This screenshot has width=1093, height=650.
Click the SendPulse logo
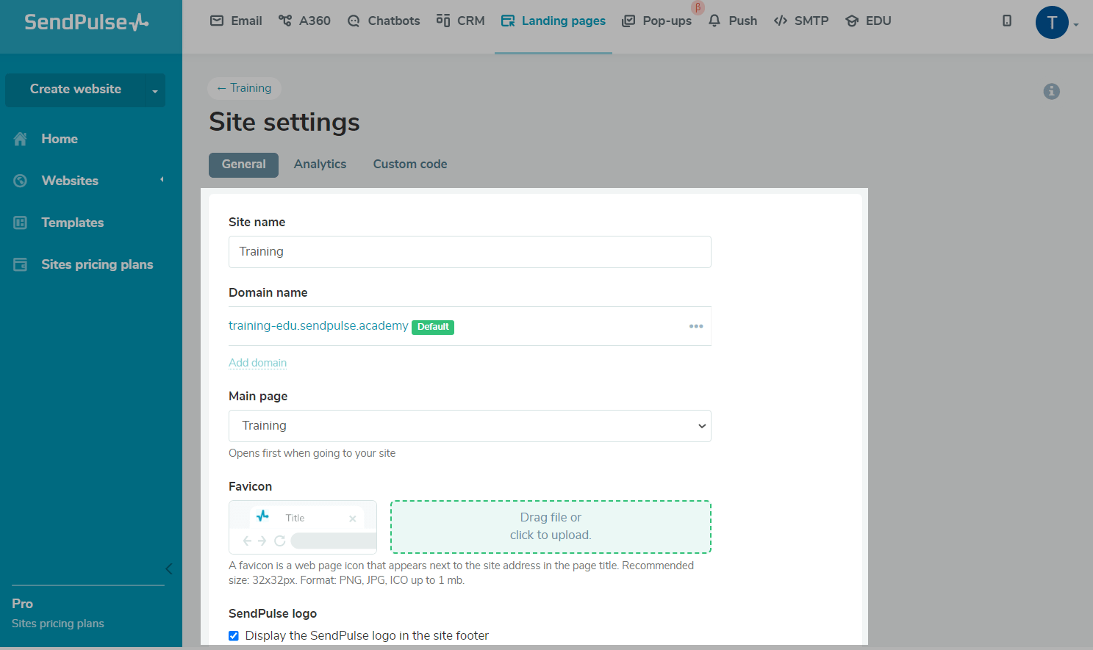pyautogui.click(x=86, y=22)
